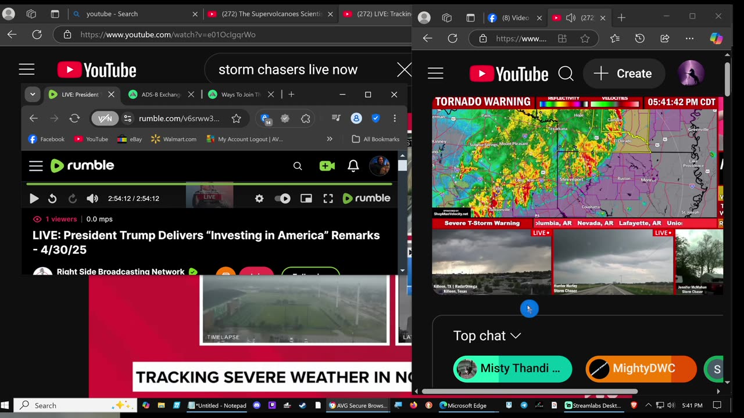744x418 pixels.
Task: Open Walmart.com bookmark
Action: pos(174,139)
